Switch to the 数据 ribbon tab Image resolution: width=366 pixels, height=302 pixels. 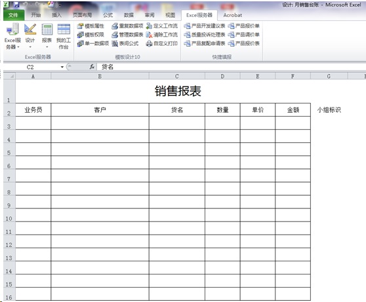click(129, 15)
